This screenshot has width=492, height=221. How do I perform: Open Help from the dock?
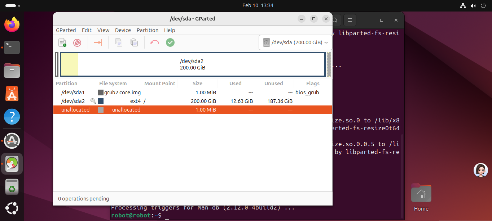(x=12, y=117)
